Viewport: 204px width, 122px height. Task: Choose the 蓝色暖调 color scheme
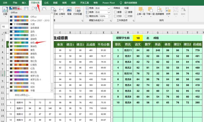click(30, 28)
